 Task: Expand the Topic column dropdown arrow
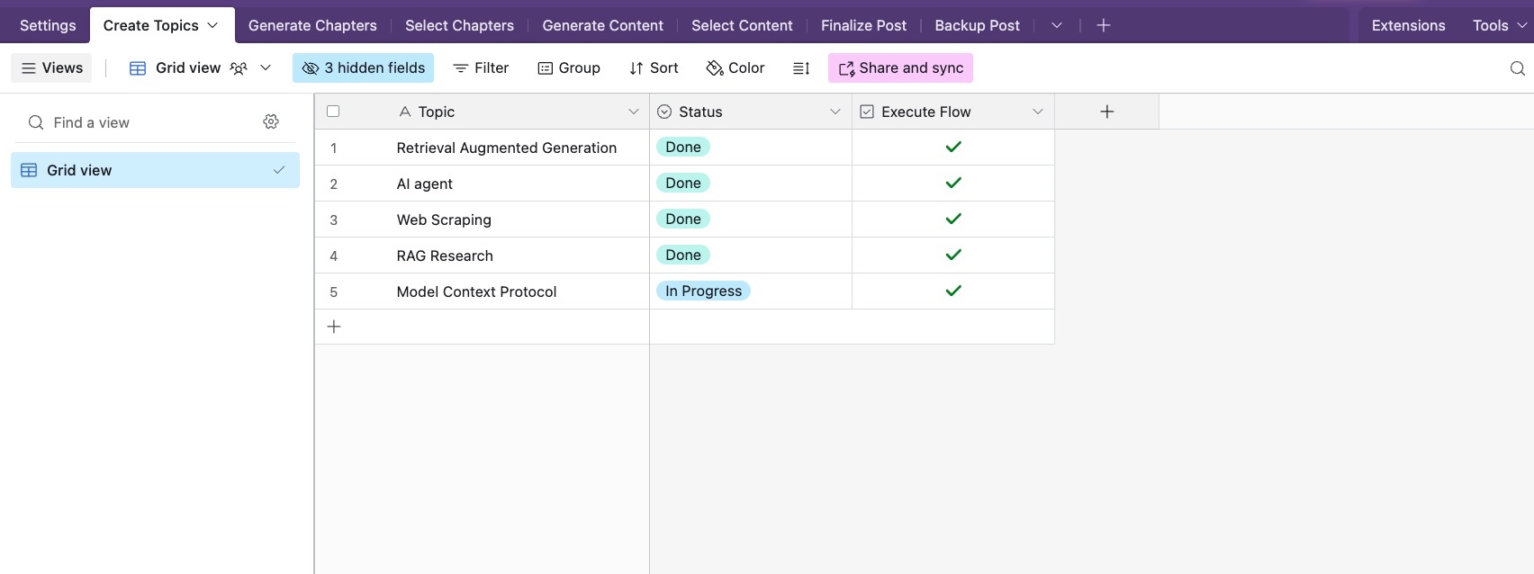pos(633,112)
